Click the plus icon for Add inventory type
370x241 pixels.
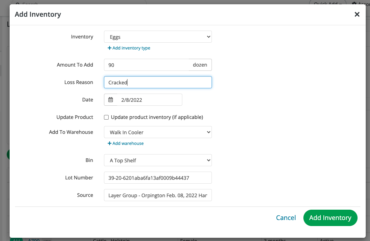pyautogui.click(x=110, y=48)
